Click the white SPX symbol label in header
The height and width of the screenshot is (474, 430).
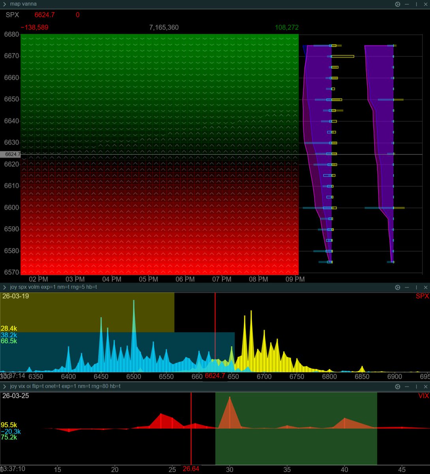(12, 15)
